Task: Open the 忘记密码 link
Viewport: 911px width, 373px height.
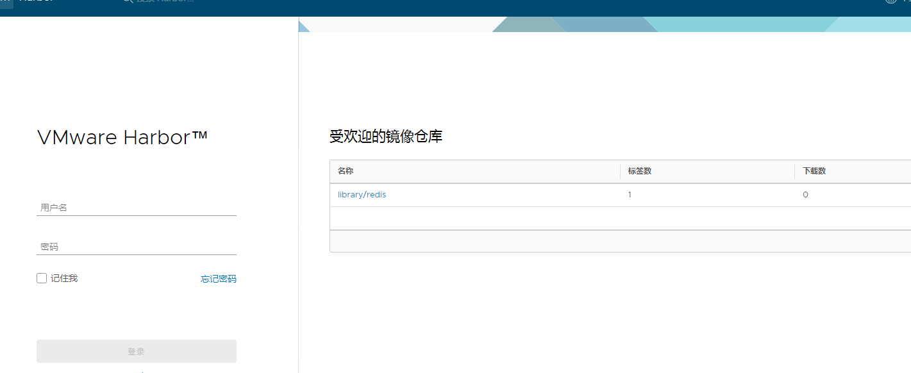Action: [219, 279]
